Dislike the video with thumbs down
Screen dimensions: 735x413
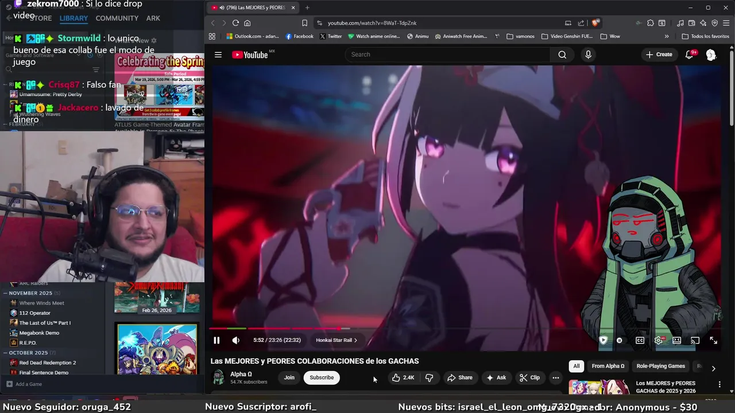tap(429, 377)
